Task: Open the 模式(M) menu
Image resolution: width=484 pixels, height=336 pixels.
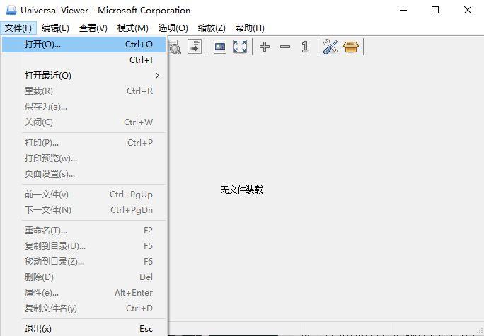Action: (133, 28)
